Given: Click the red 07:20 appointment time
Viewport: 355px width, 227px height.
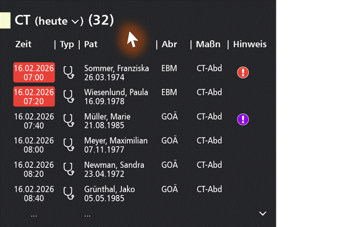Looking at the screenshot, I should 34,96.
